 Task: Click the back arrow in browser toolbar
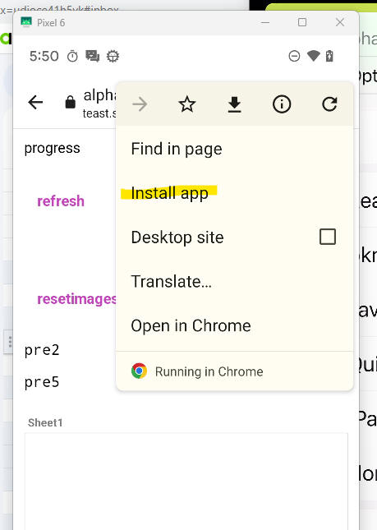pyautogui.click(x=35, y=102)
